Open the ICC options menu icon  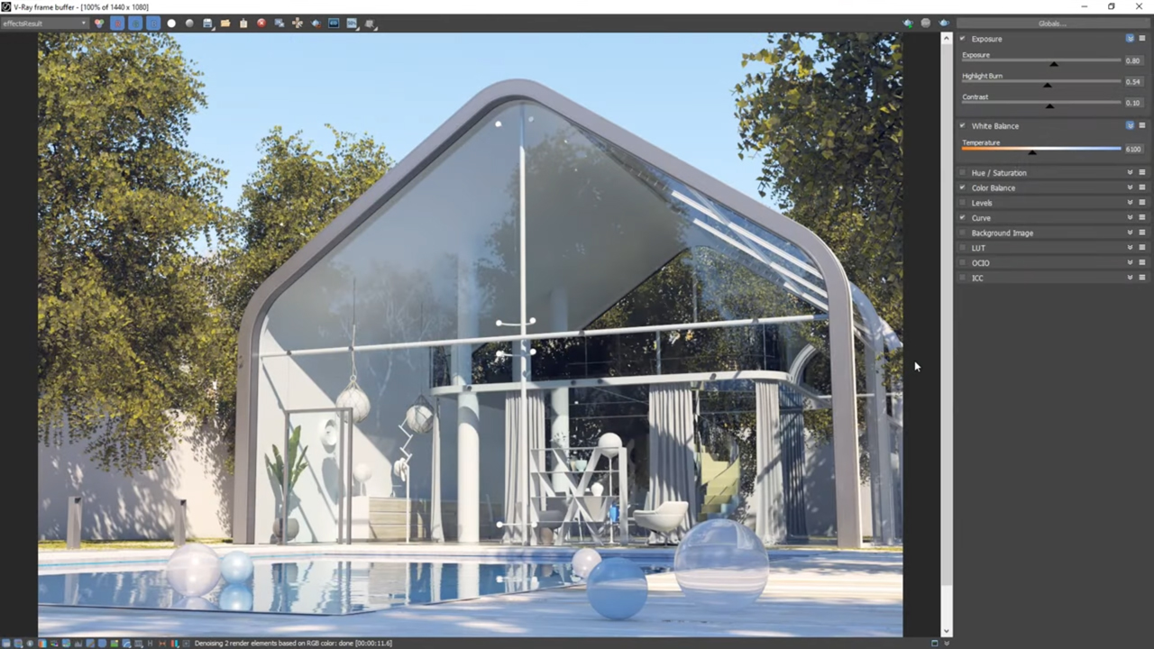point(1142,278)
